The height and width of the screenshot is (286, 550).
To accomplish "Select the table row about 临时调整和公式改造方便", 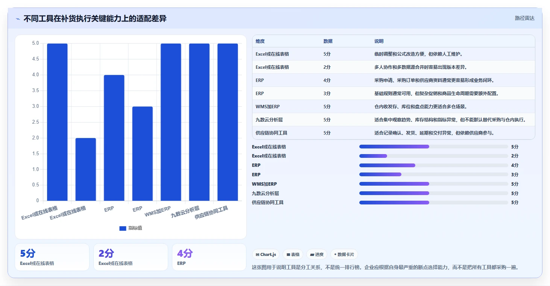I will (x=394, y=54).
